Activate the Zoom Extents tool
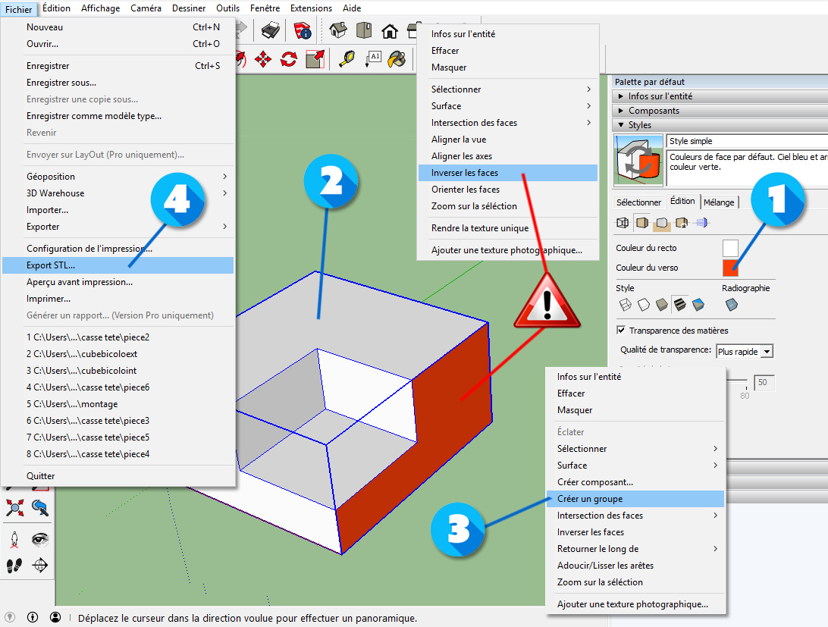Viewport: 828px width, 627px height. (16, 508)
